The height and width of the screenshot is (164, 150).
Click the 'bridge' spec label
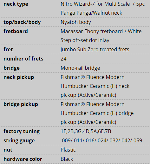coord(11,68)
